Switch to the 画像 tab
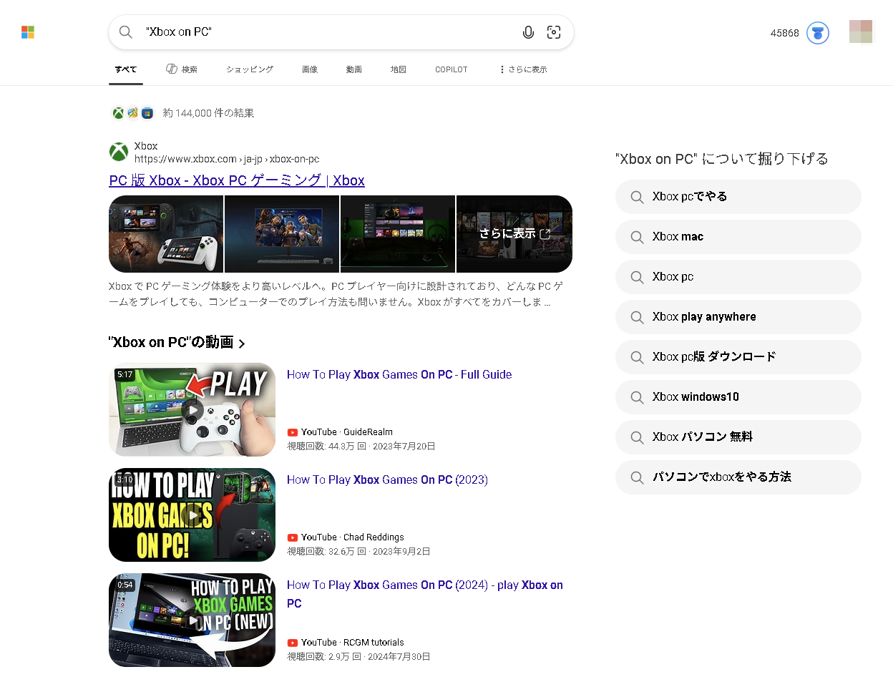The width and height of the screenshot is (893, 677). tap(310, 69)
